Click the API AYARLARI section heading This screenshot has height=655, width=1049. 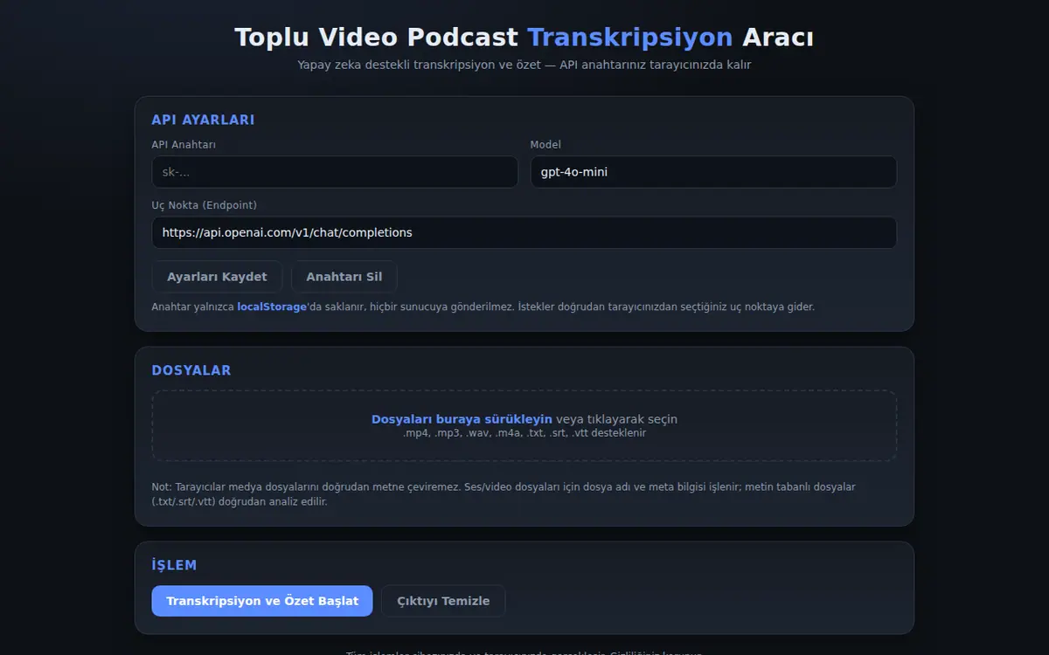(203, 120)
